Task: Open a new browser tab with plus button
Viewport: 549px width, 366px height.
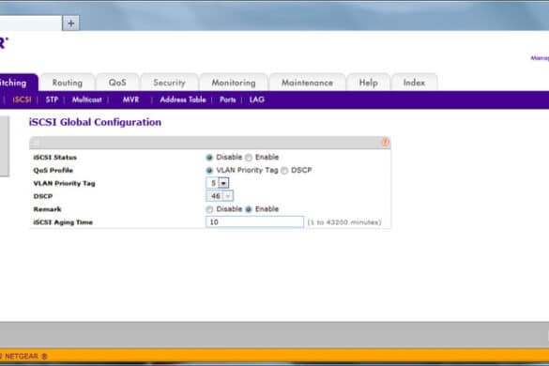Action: (70, 23)
